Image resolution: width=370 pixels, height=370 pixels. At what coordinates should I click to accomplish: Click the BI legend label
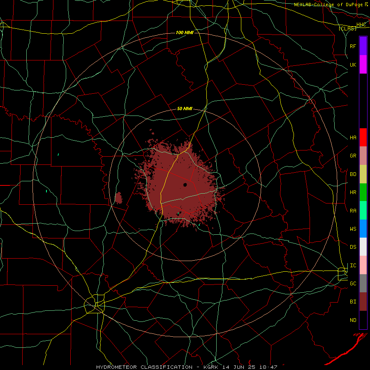pos(353,302)
